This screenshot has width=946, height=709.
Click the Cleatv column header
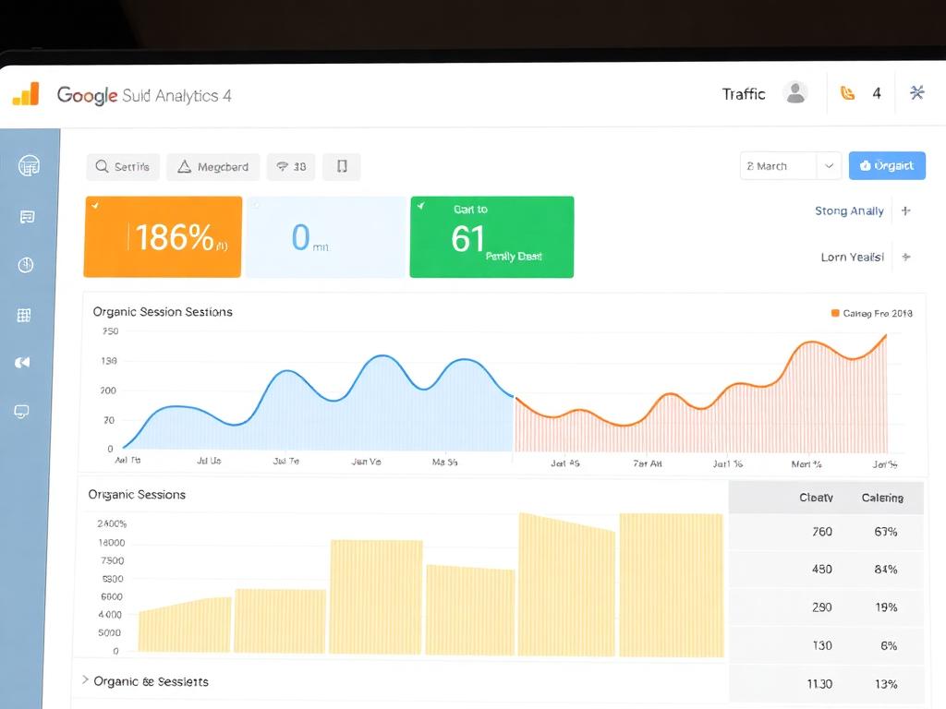coord(816,498)
